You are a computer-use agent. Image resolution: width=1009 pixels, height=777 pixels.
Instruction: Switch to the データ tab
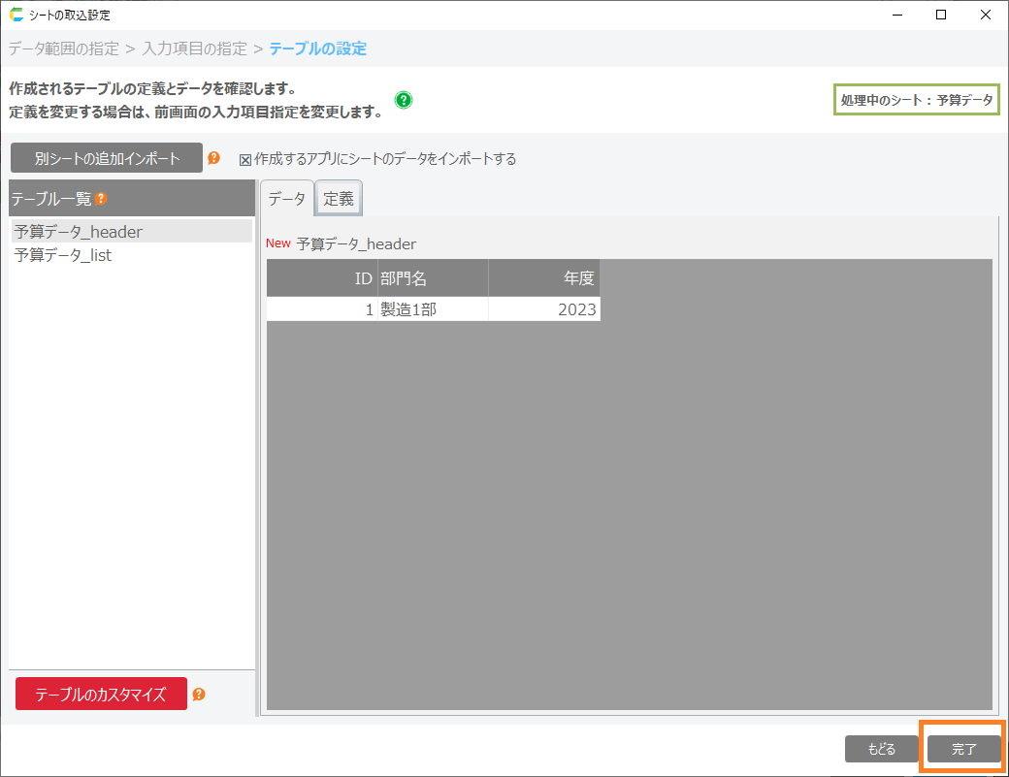point(286,199)
